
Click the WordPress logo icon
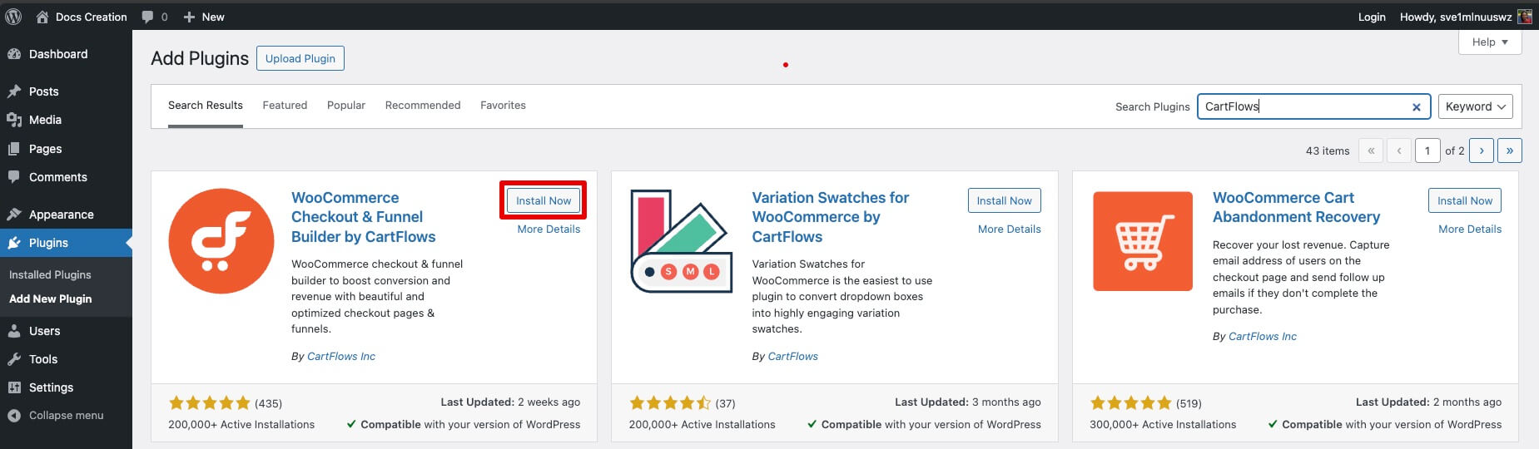tap(13, 17)
